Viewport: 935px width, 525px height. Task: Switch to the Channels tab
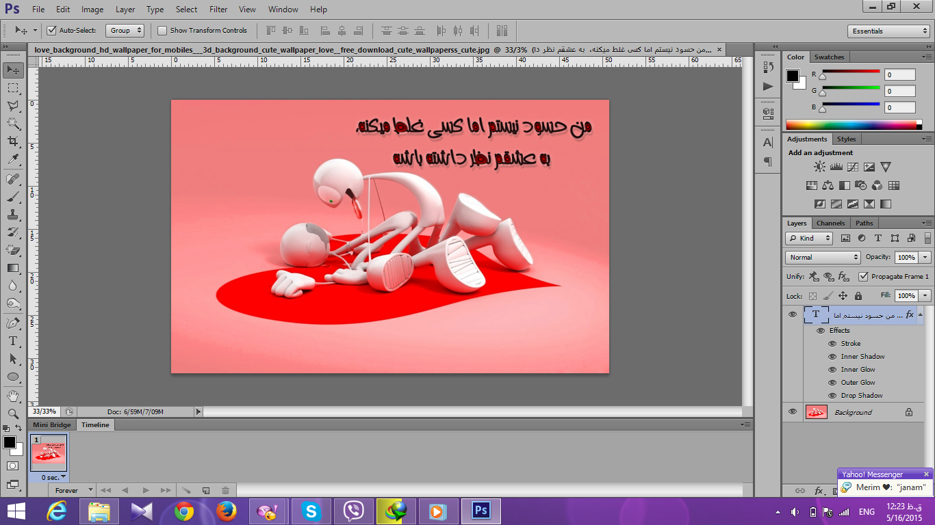coord(830,223)
